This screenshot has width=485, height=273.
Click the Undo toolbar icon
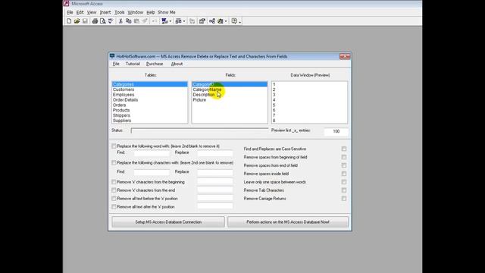click(x=155, y=21)
